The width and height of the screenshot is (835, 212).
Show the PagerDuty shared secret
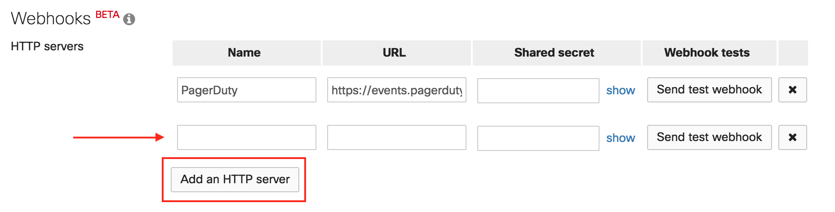point(620,90)
